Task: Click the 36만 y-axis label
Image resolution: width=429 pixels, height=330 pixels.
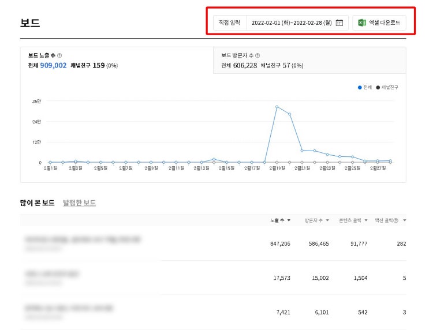Action: click(36, 102)
